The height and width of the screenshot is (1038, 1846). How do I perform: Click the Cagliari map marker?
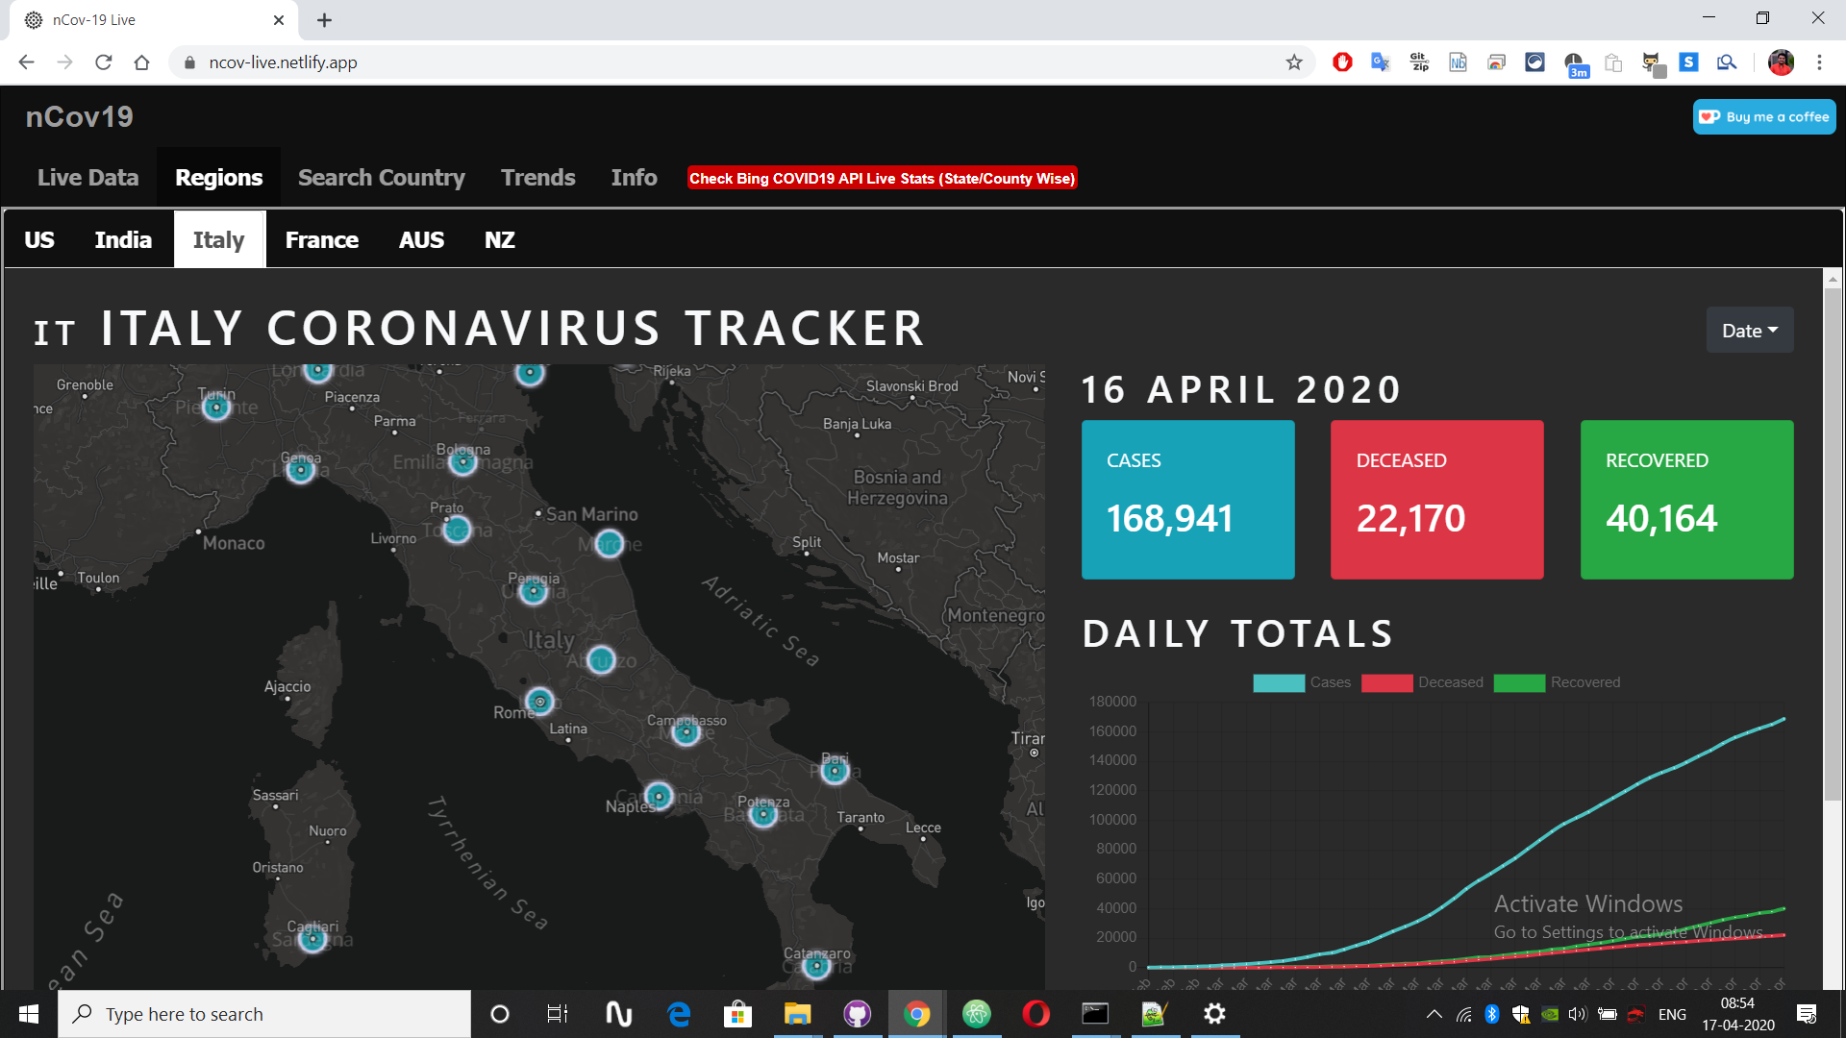(312, 938)
